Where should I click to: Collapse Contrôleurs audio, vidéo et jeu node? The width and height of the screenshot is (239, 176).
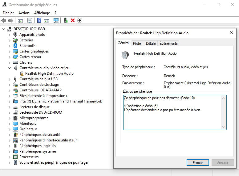click(x=9, y=68)
